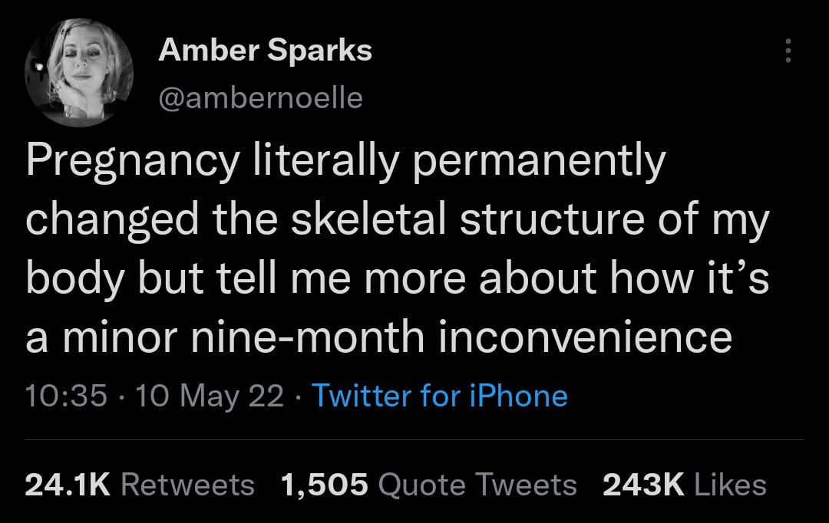The image size is (829, 523).
Task: Click the display name Amber Sparks
Action: pos(264,51)
